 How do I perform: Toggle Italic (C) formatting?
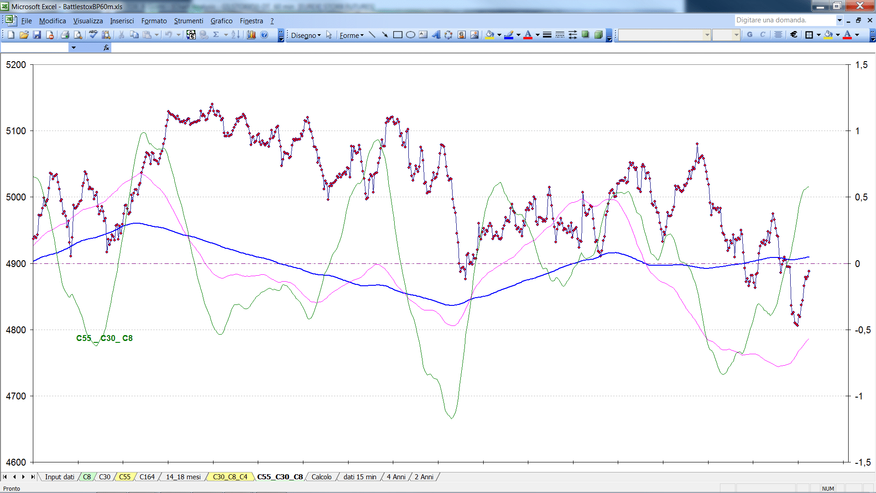point(762,35)
